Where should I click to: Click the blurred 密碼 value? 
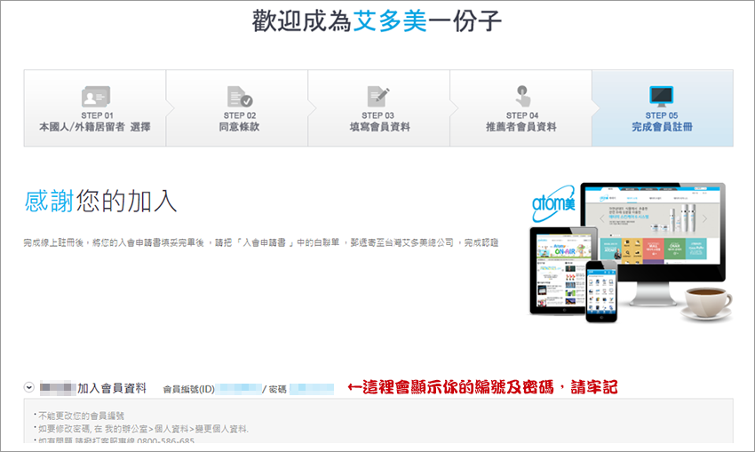(312, 389)
